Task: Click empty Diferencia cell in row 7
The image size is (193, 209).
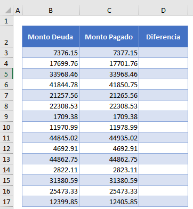Action: coord(163,95)
